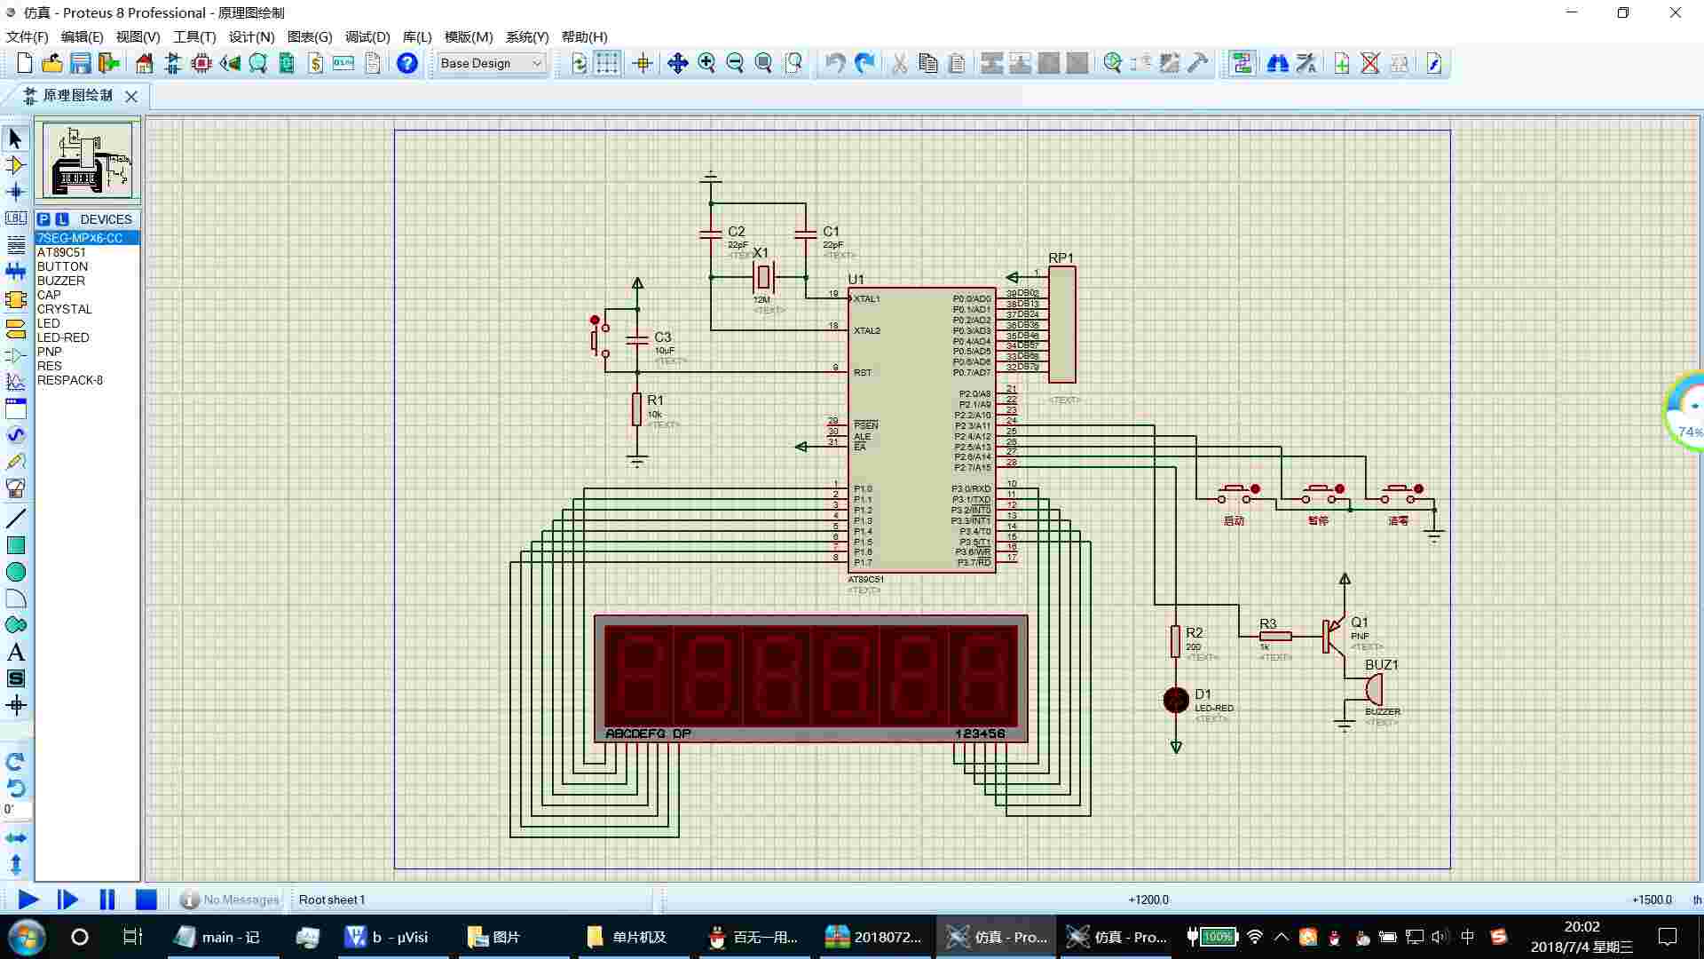The width and height of the screenshot is (1704, 959).
Task: Open the Bill of Materials dollar icon
Action: [315, 63]
